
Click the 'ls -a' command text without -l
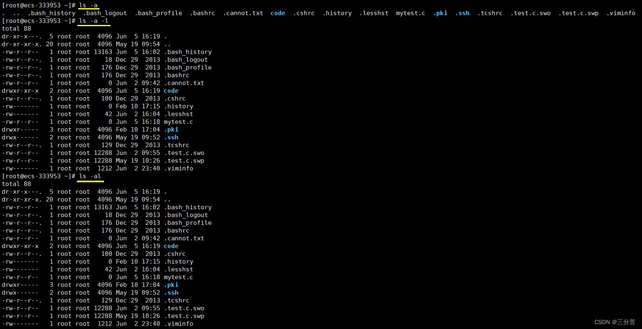88,5
